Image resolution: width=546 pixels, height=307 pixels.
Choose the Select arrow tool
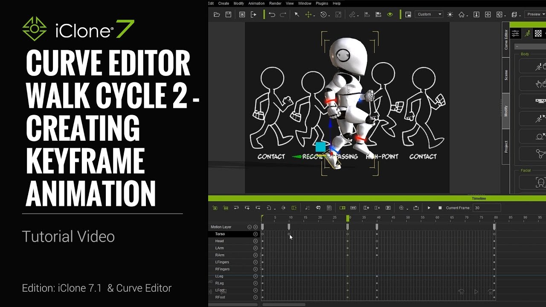click(297, 14)
